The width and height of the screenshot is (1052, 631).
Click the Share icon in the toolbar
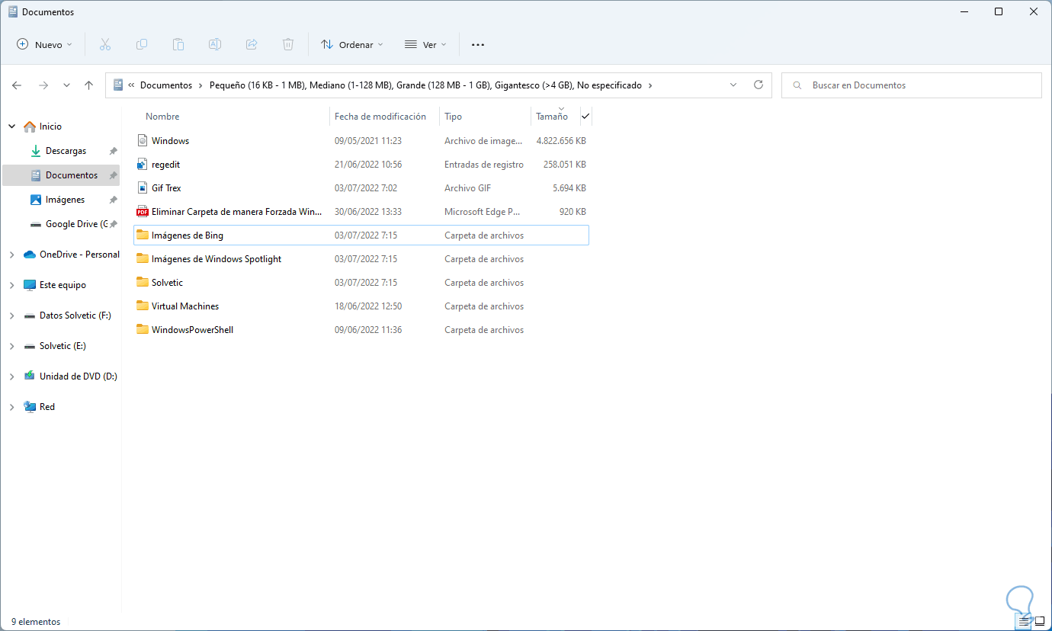[x=252, y=44]
